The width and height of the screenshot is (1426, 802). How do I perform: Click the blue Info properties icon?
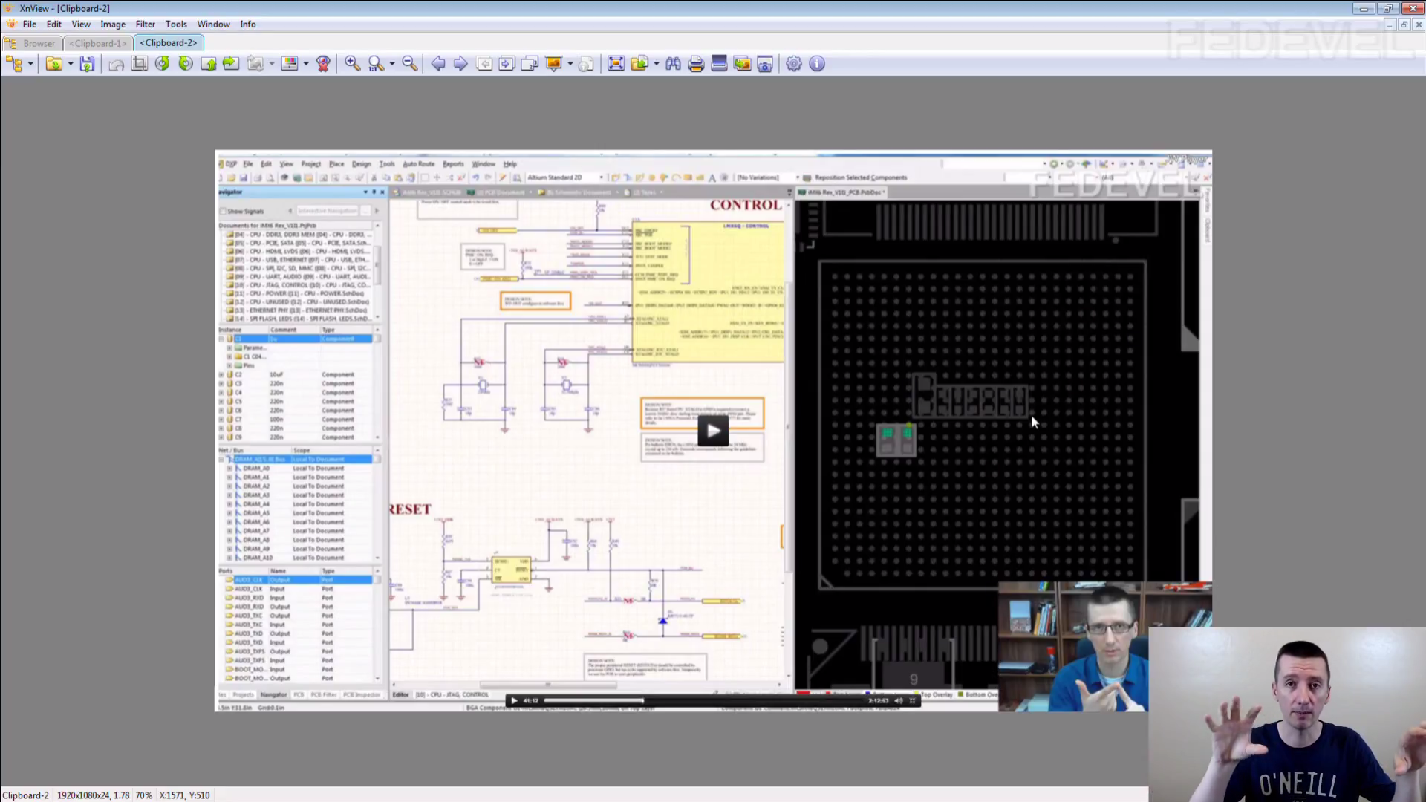(x=817, y=64)
